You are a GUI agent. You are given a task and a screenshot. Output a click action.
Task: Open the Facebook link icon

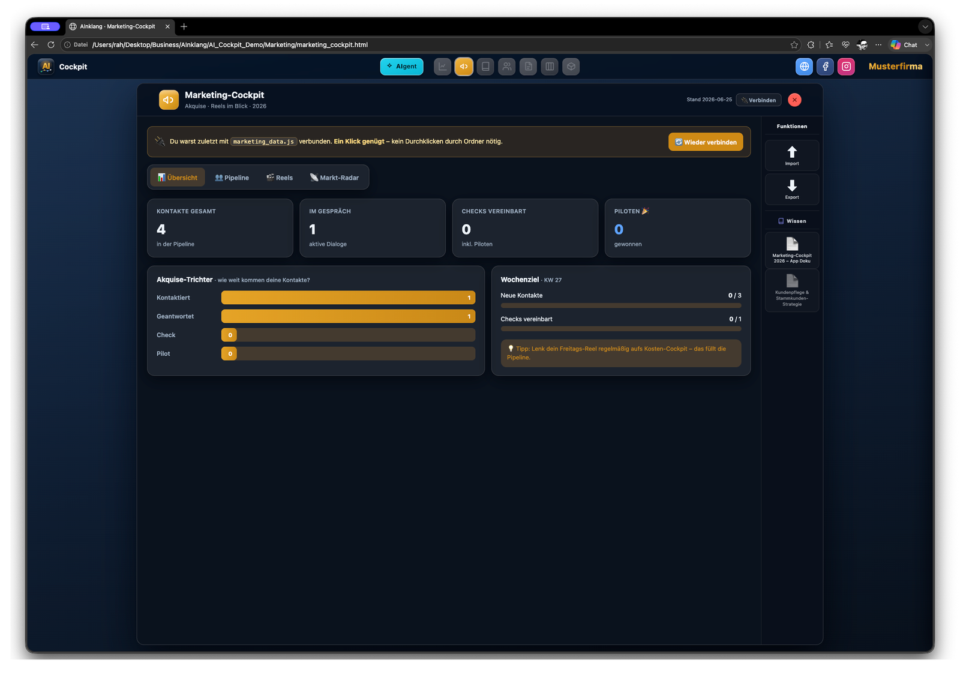click(x=825, y=67)
